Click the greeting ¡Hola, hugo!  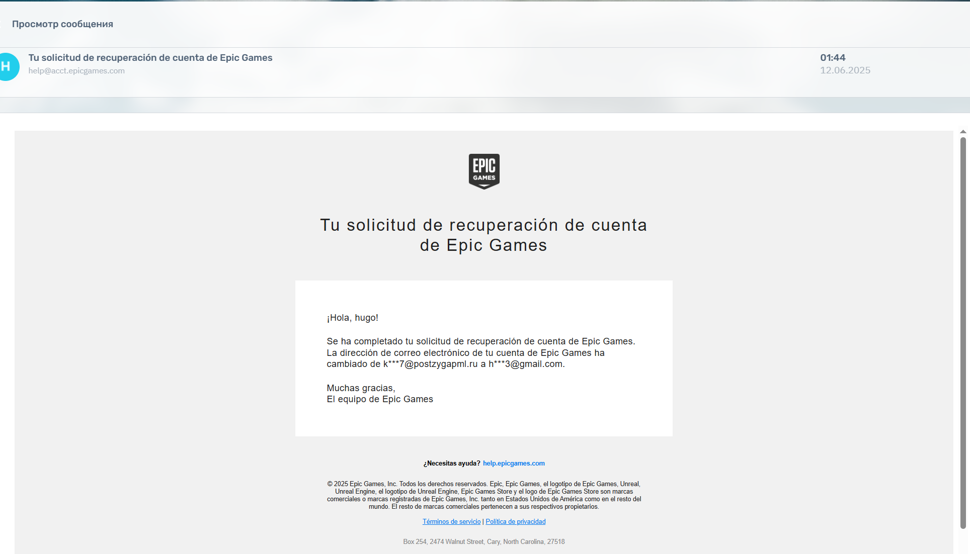click(352, 318)
